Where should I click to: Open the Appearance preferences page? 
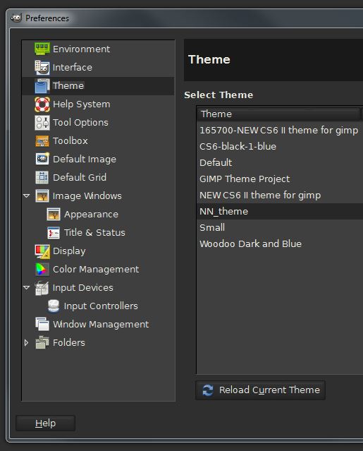click(x=92, y=215)
